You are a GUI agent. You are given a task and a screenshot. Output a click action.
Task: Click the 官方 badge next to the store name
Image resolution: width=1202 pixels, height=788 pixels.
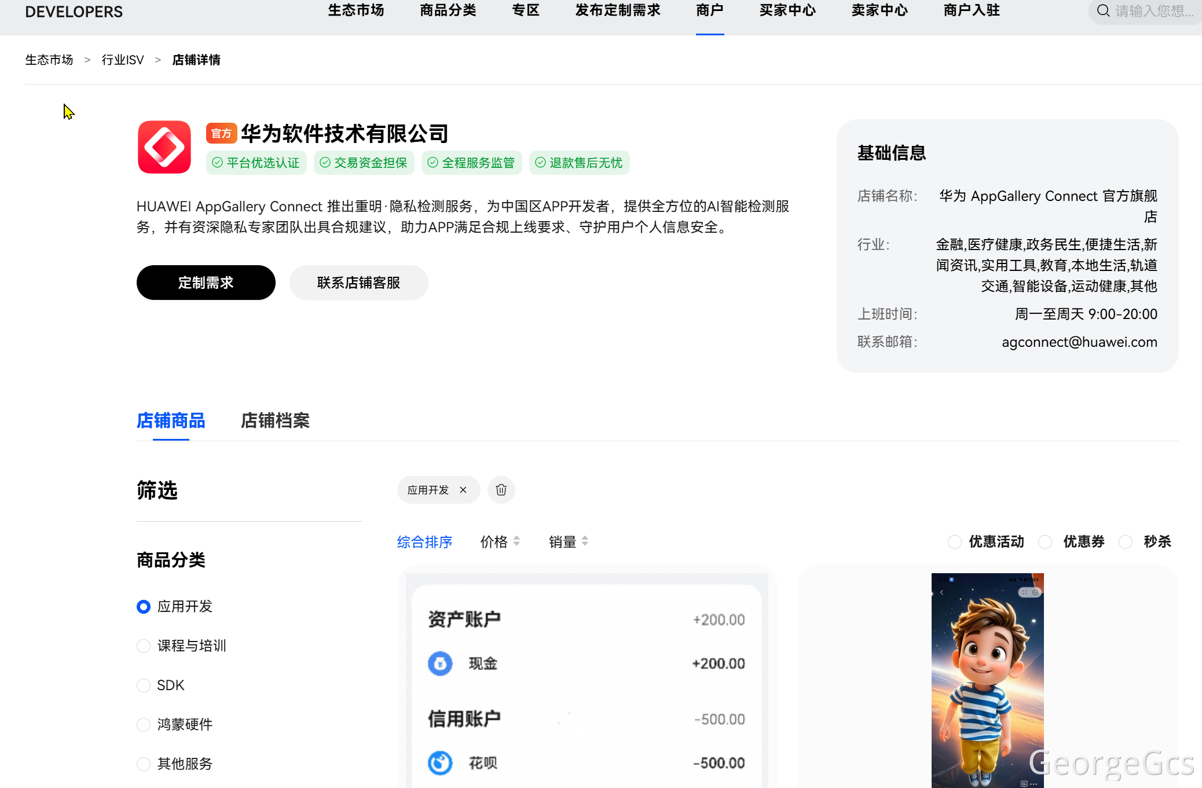(221, 133)
